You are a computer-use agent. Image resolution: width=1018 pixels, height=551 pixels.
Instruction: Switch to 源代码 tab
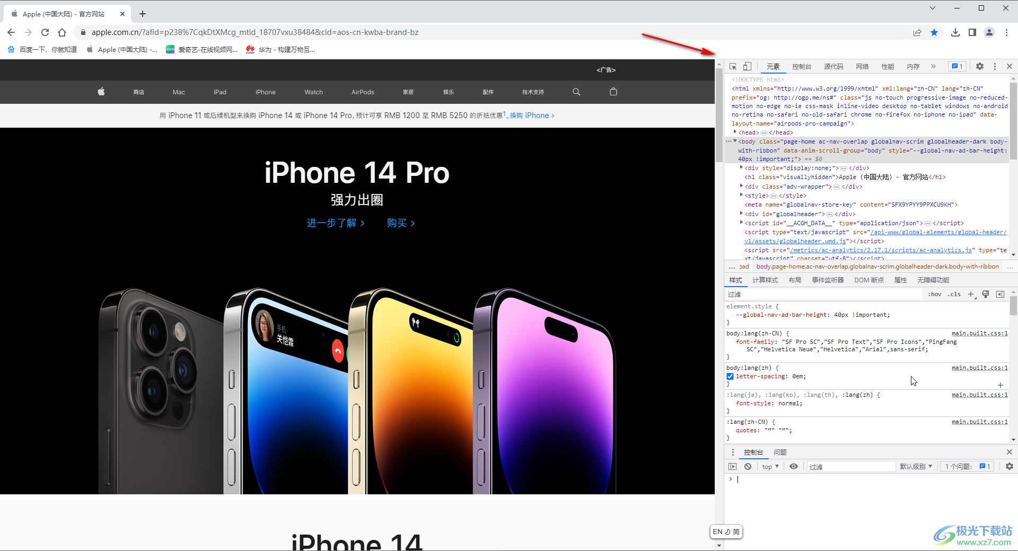coord(833,66)
